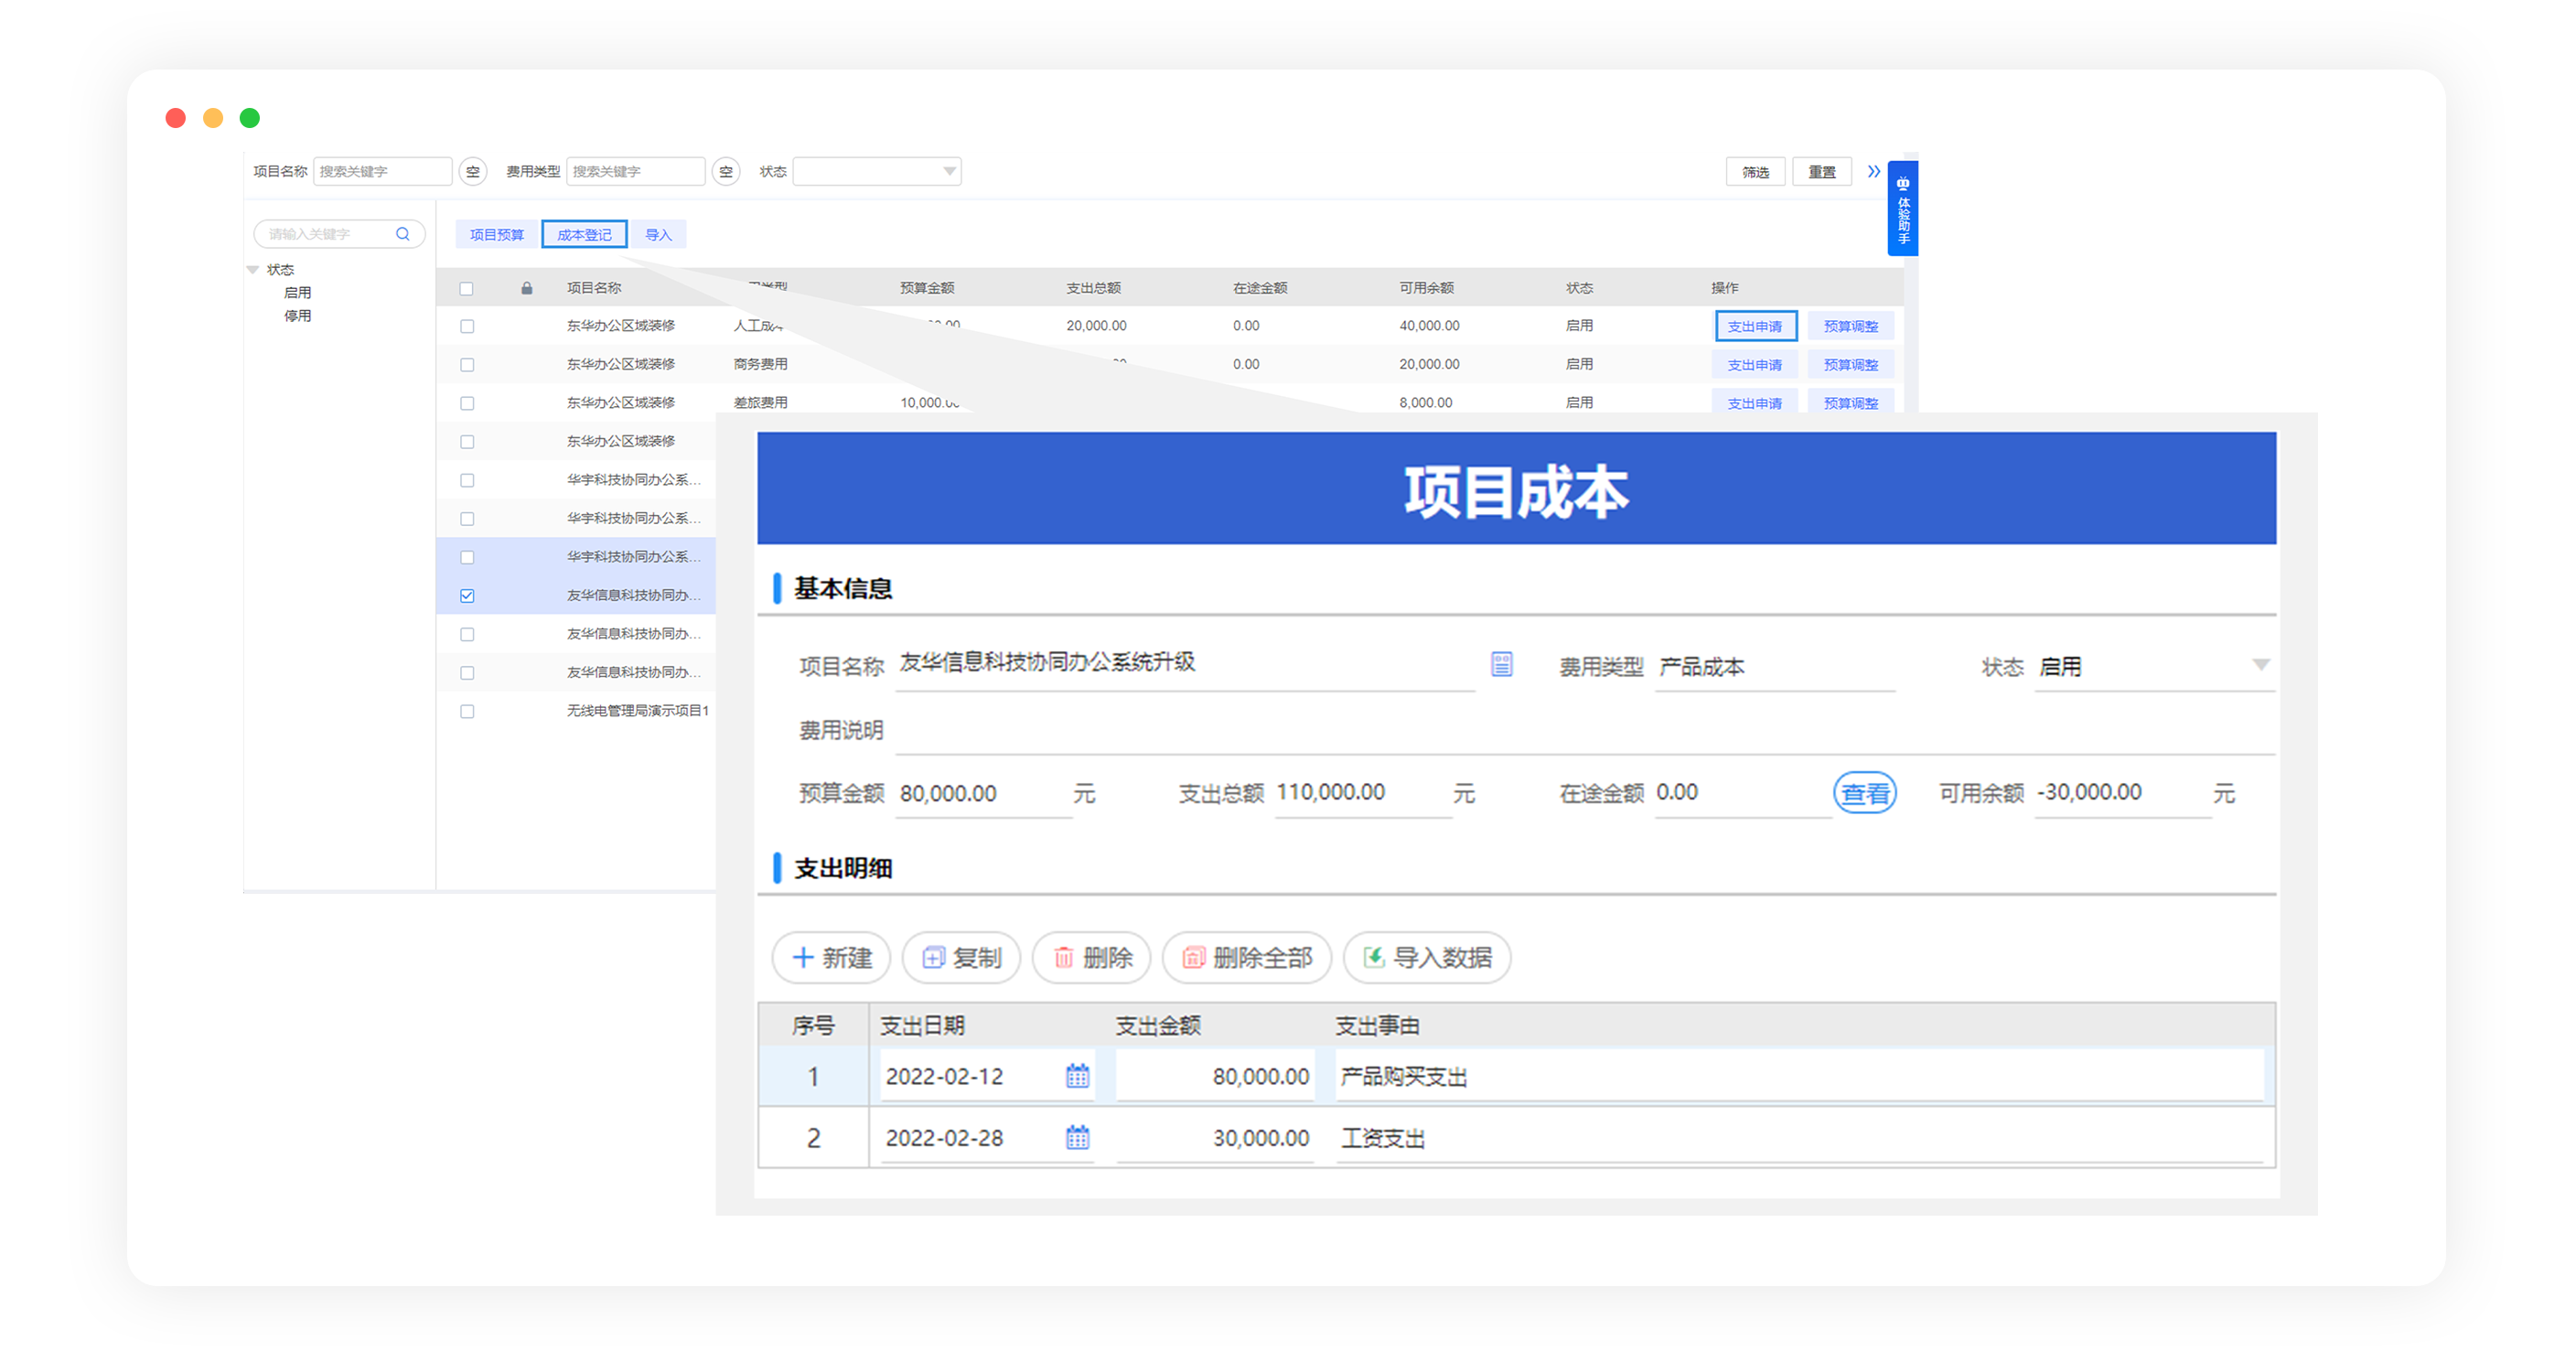Click the calendar icon for 2022-02-28
This screenshot has height=1362, width=2576.
pyautogui.click(x=1077, y=1137)
